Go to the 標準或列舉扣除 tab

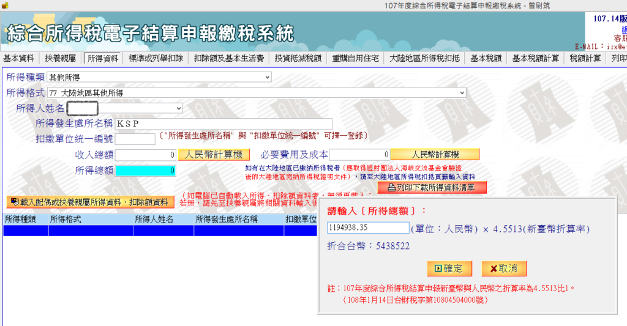click(156, 59)
